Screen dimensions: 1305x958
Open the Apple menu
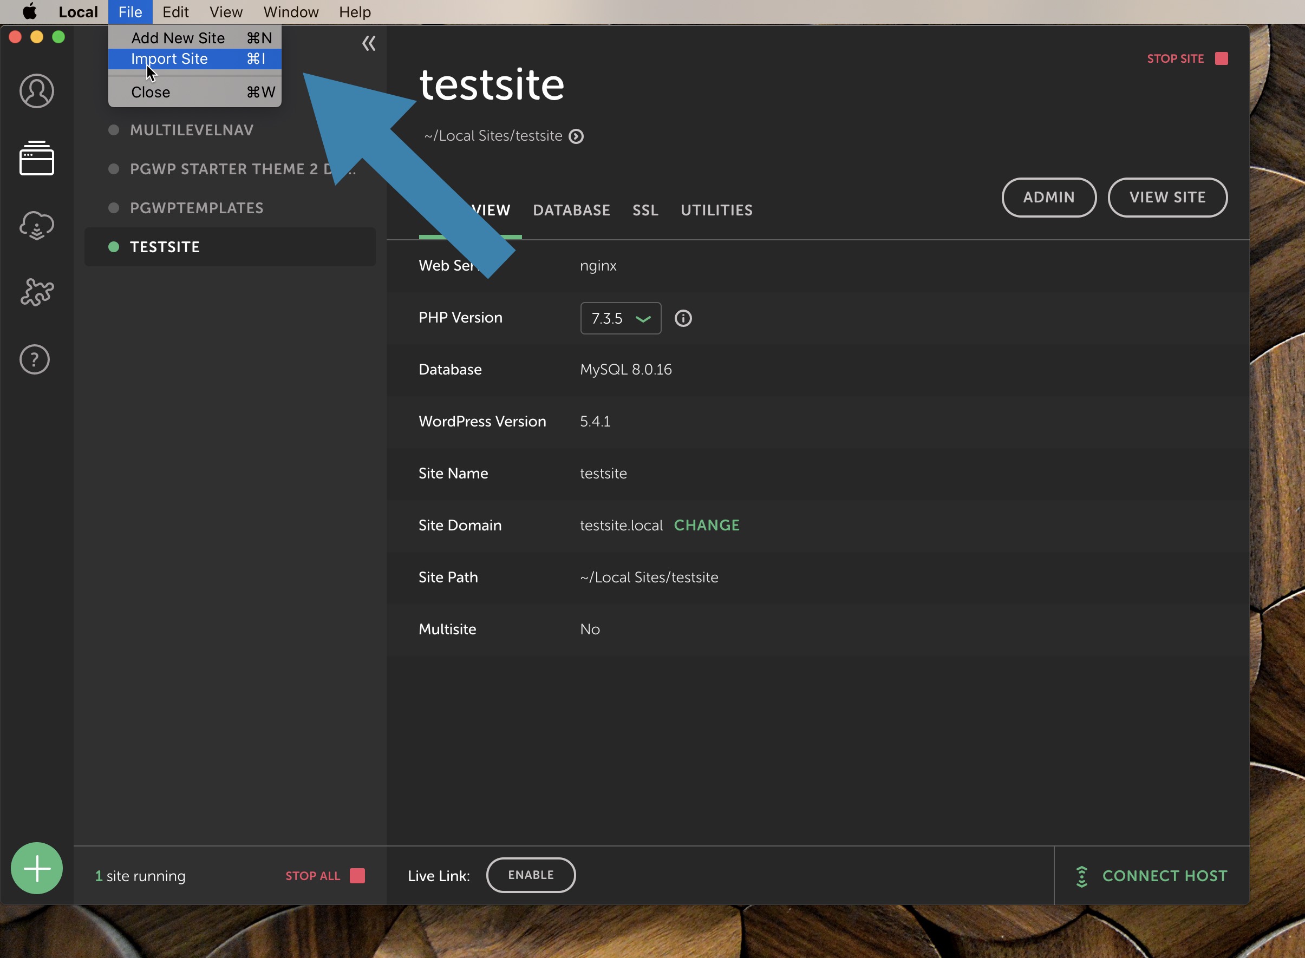tap(29, 11)
